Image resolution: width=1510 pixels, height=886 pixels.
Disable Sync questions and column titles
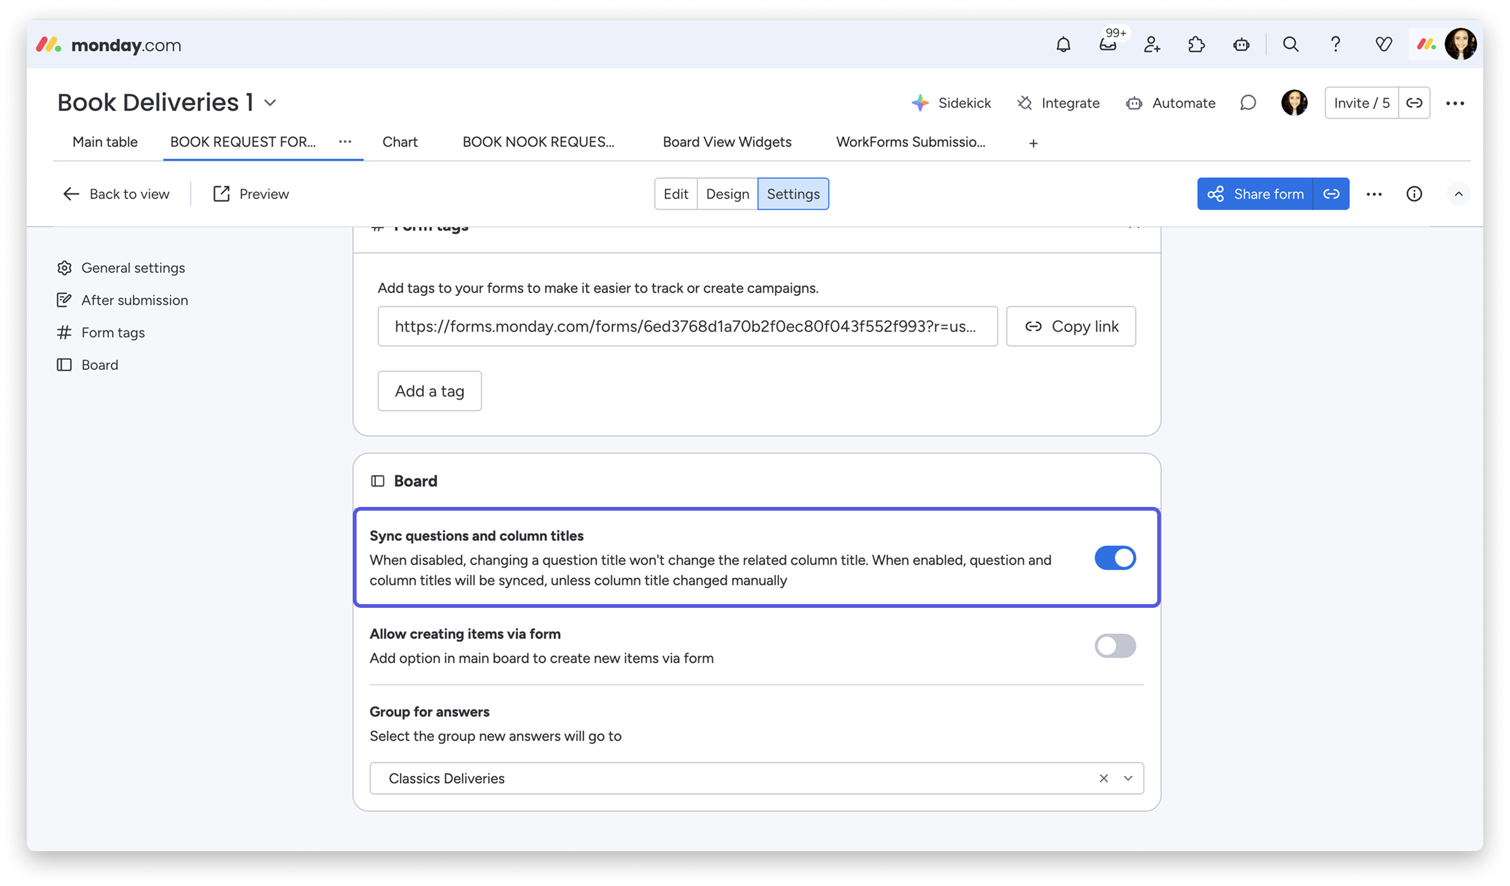click(x=1115, y=558)
